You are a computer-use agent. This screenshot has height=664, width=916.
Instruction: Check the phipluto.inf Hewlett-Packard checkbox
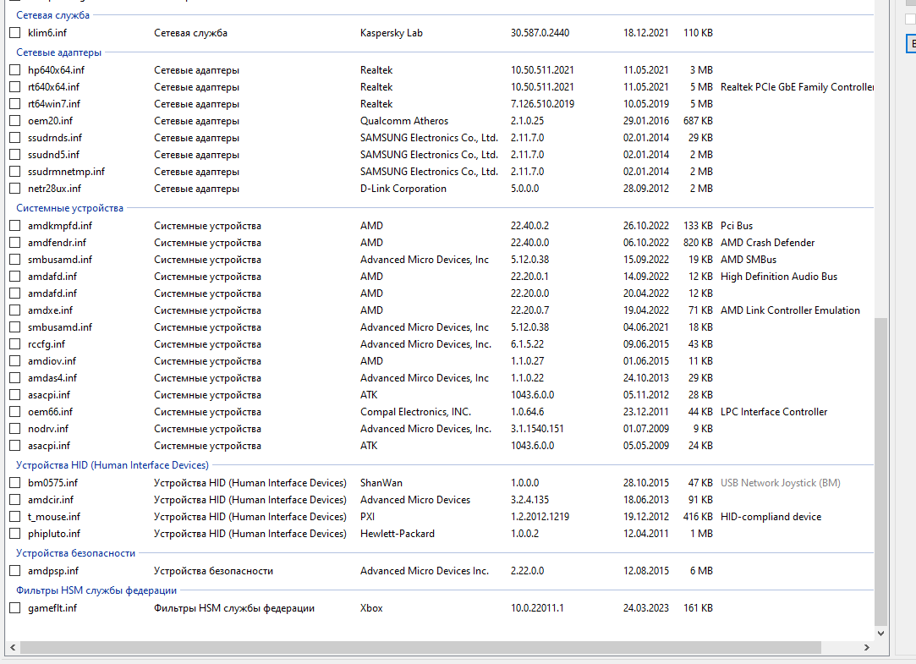click(x=15, y=534)
